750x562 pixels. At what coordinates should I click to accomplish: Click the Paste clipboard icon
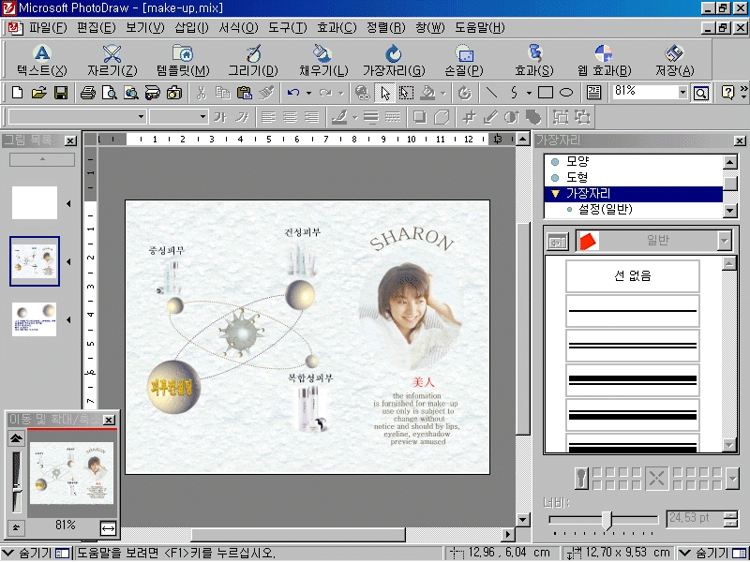(x=245, y=92)
